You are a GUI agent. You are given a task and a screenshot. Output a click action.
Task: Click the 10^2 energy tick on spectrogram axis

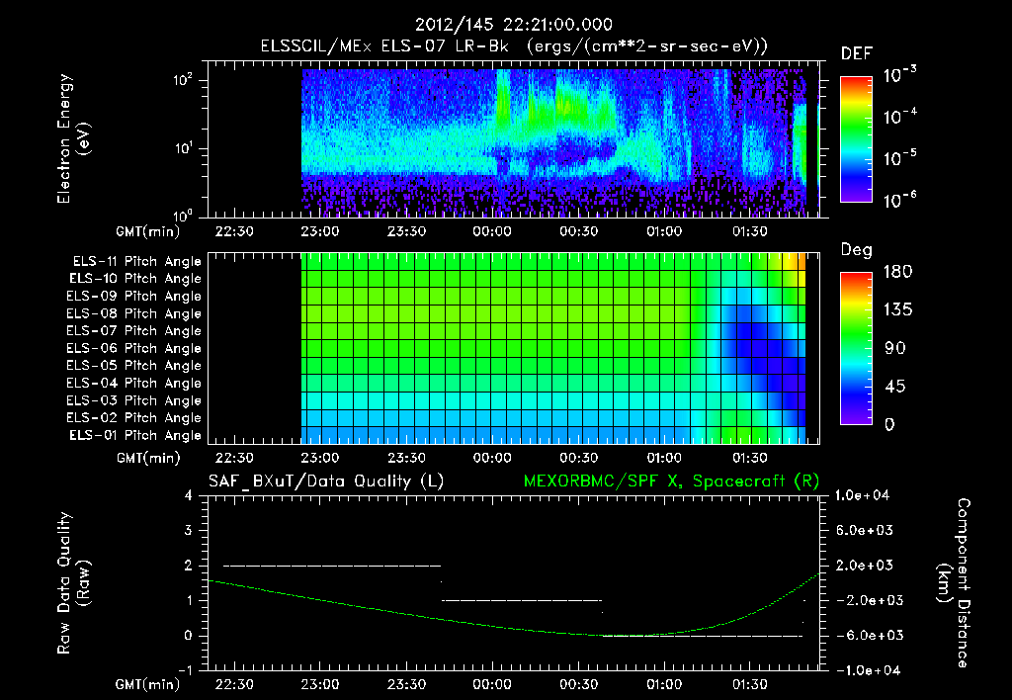[x=183, y=80]
